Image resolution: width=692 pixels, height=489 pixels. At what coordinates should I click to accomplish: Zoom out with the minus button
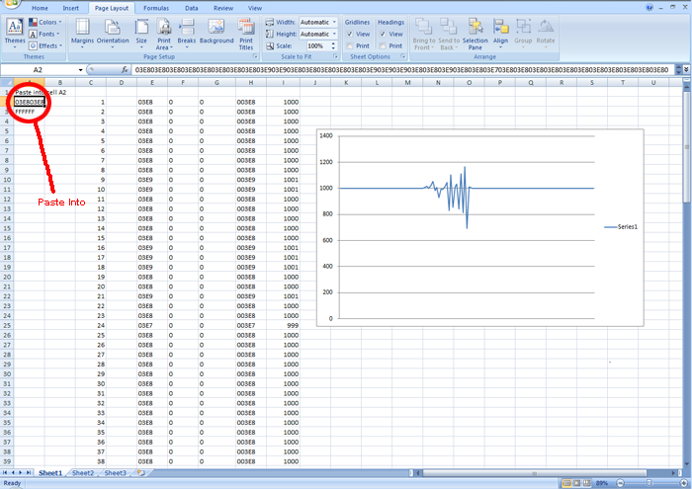621,483
